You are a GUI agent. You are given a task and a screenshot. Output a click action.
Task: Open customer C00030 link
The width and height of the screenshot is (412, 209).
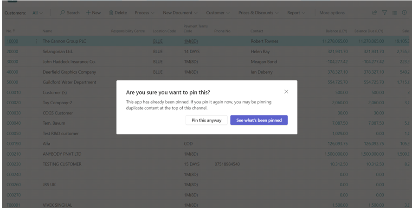tap(13, 113)
